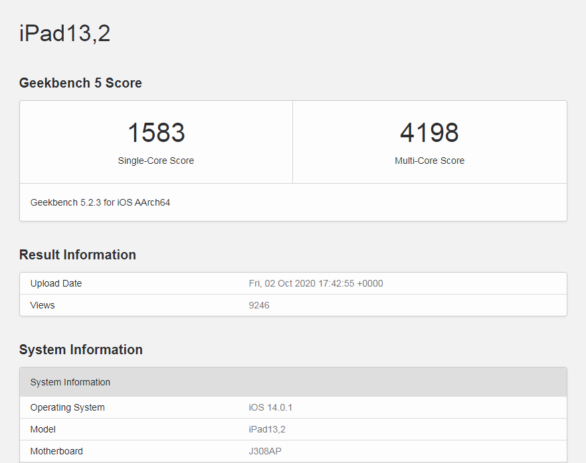Select the 02 Oct 2020 upload date value
Image resolution: width=586 pixels, height=463 pixels.
coord(316,283)
